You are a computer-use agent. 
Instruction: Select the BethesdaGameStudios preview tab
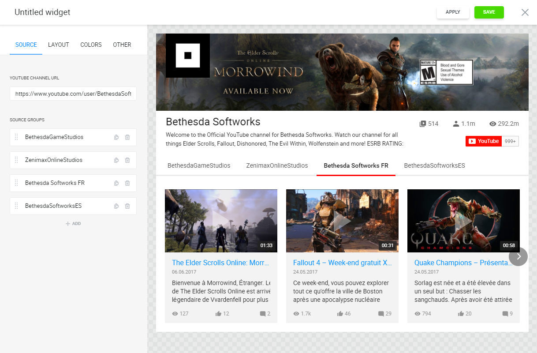pyautogui.click(x=199, y=165)
